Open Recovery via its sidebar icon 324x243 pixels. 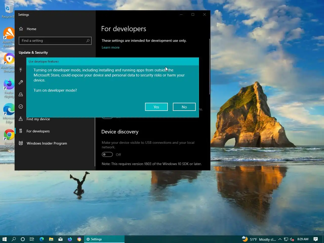pyautogui.click(x=21, y=94)
